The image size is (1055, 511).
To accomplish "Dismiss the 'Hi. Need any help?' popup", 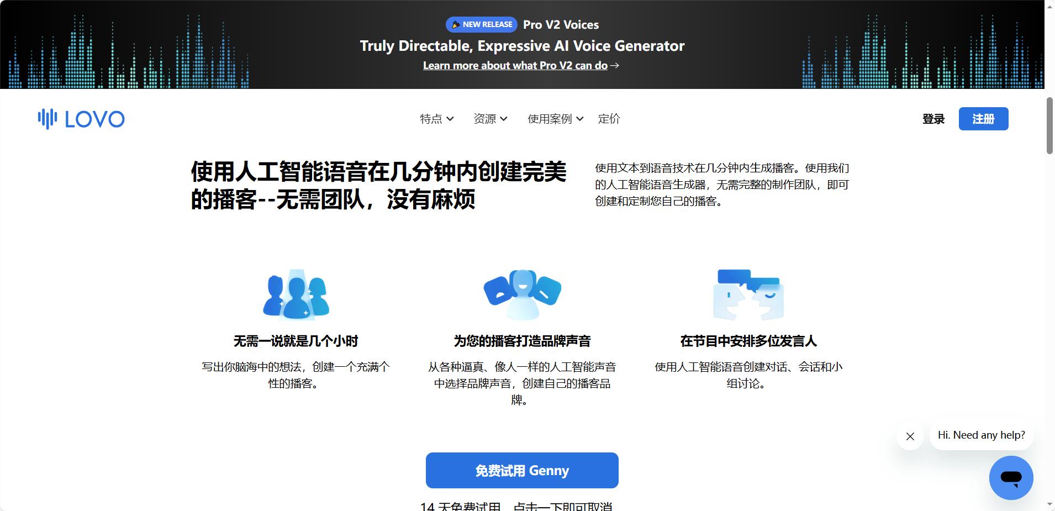I will pos(910,436).
